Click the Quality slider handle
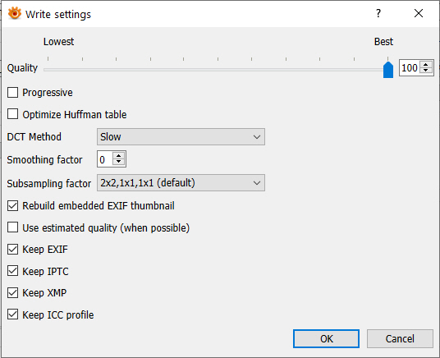The image size is (440, 358). pos(388,70)
